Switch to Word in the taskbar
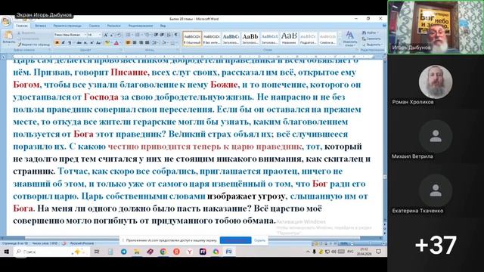This screenshot has height=272, width=484. coord(228,252)
